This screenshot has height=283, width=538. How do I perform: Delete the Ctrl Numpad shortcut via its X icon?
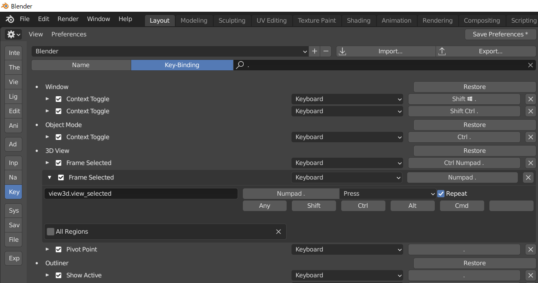tap(530, 163)
